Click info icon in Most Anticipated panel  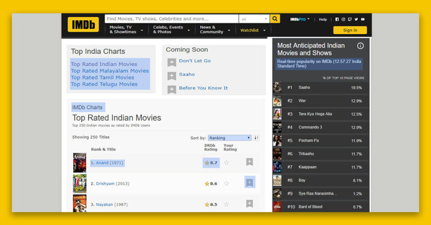(360, 46)
